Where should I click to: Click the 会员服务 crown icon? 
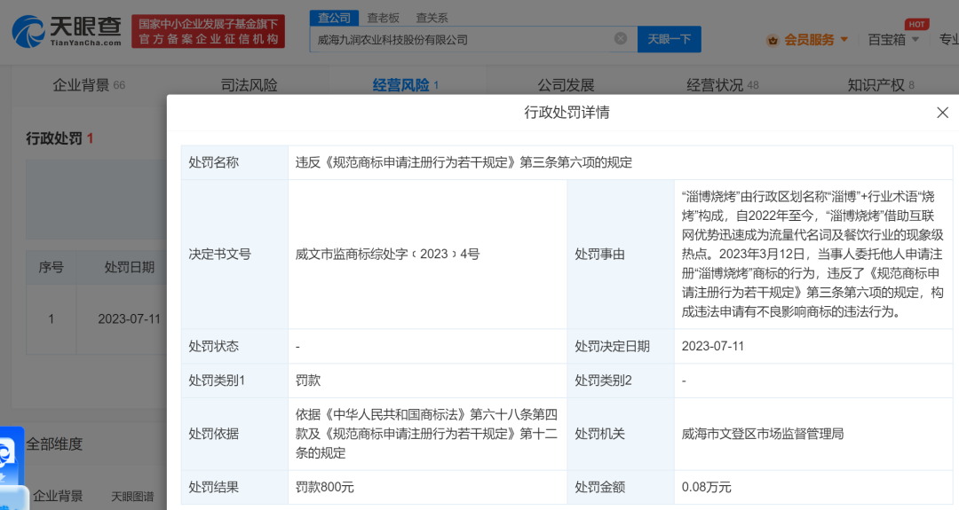[x=772, y=40]
